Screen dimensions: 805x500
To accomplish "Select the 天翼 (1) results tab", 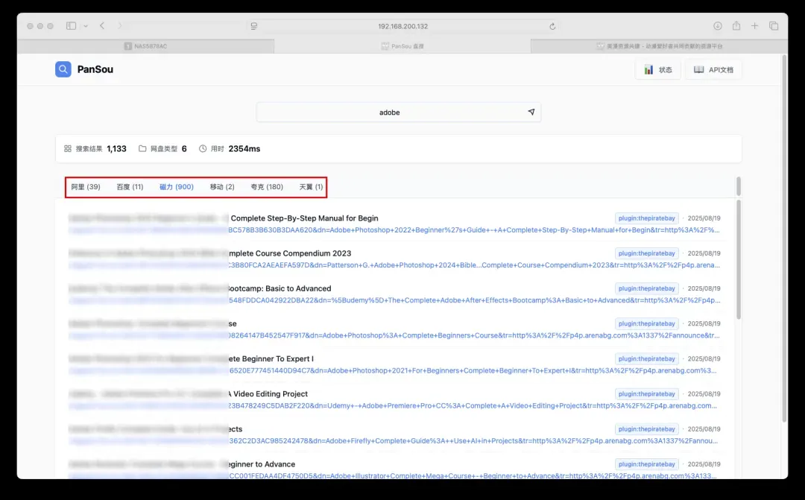I will click(311, 187).
